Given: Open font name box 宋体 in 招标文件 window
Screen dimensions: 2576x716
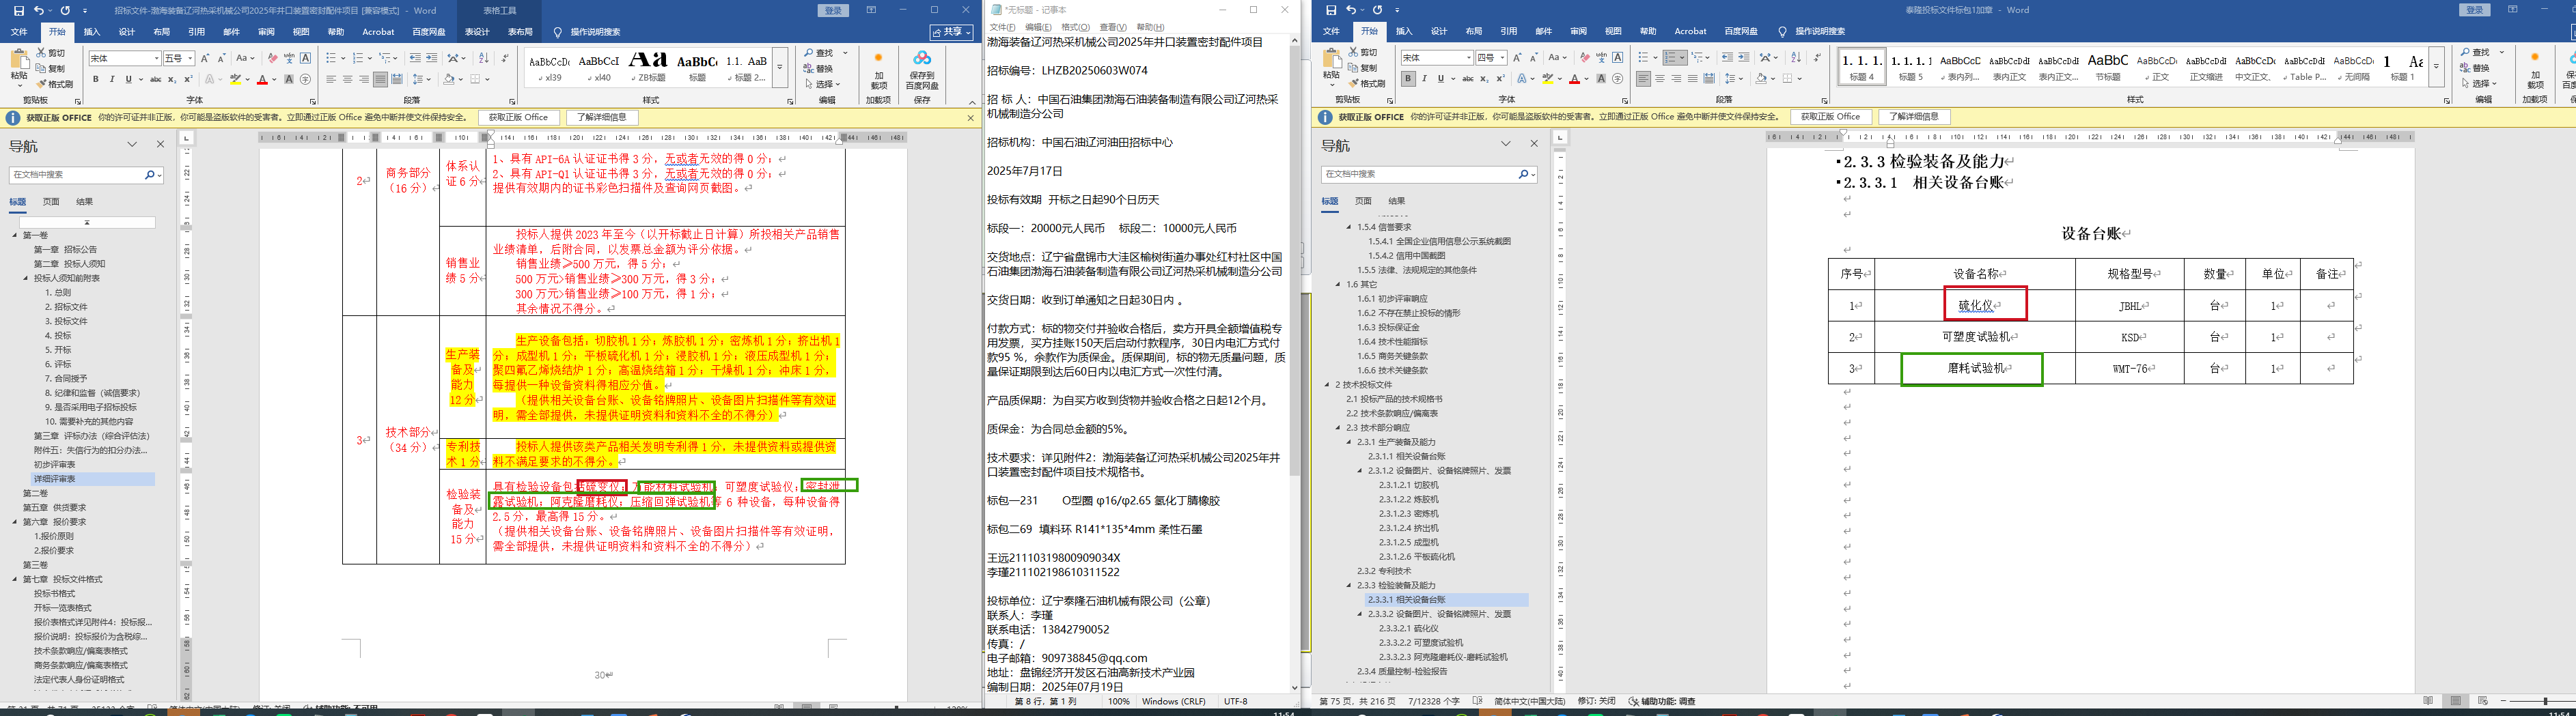Looking at the screenshot, I should [x=124, y=58].
